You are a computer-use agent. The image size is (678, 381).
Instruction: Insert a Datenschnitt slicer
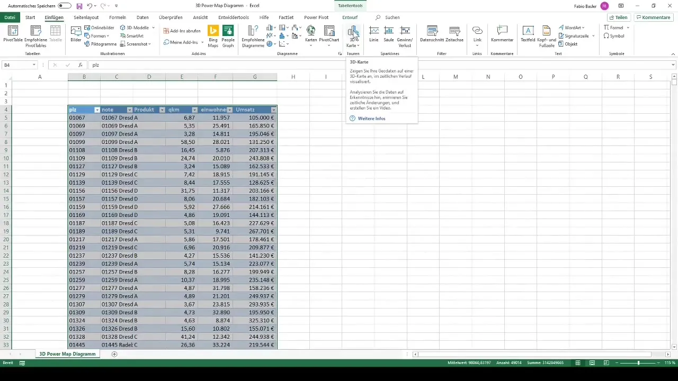click(432, 34)
